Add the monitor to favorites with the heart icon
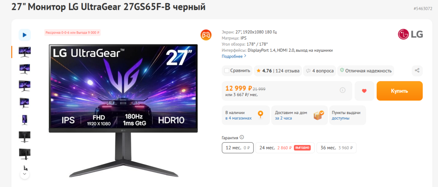 tap(364, 91)
